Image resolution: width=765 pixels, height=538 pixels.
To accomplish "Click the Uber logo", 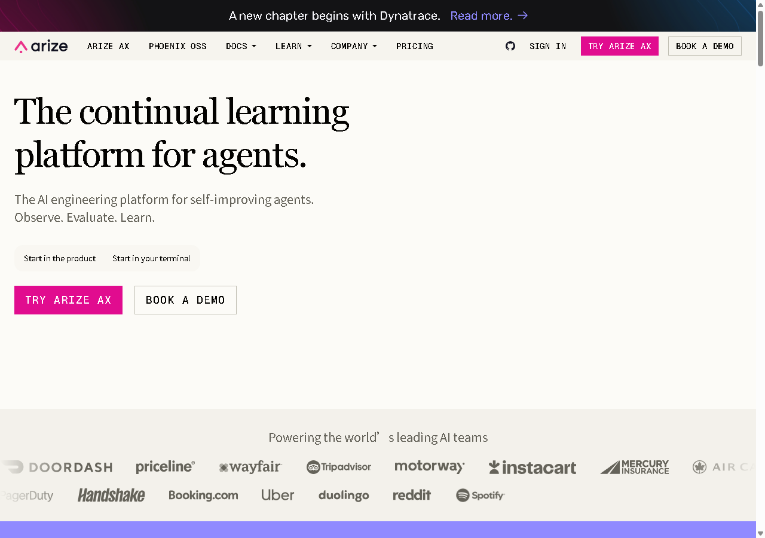I will pos(278,495).
